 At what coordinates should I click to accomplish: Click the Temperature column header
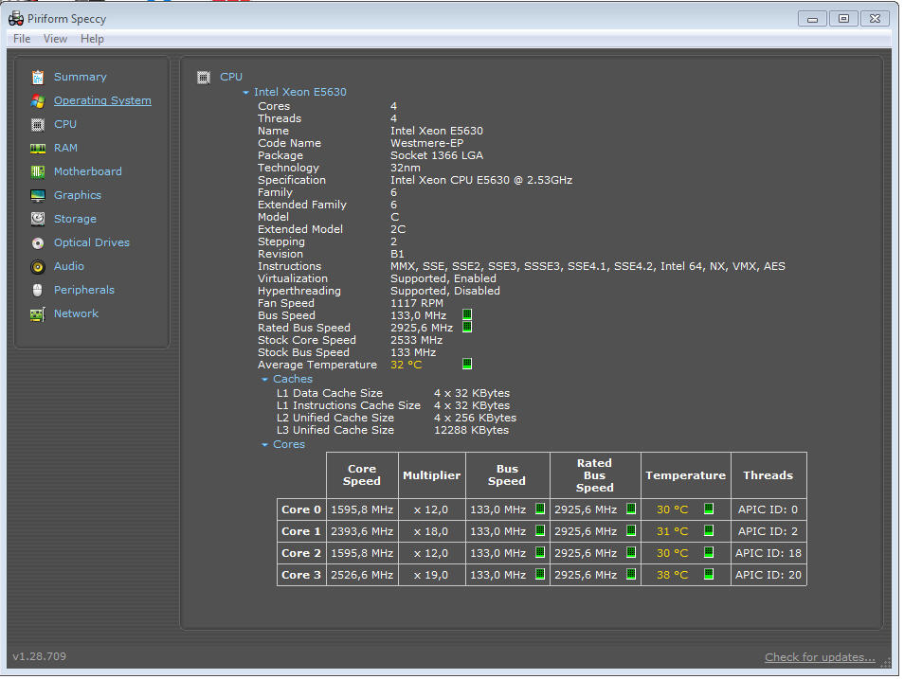[x=685, y=475]
